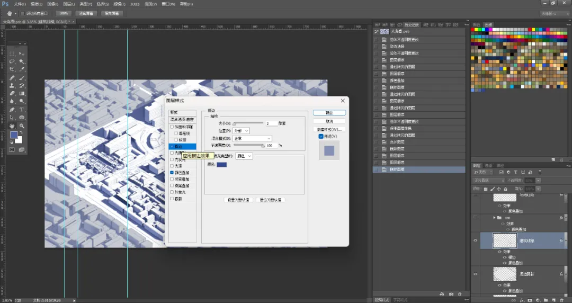Select the Clone Stamp tool
The width and height of the screenshot is (572, 303).
pyautogui.click(x=12, y=85)
